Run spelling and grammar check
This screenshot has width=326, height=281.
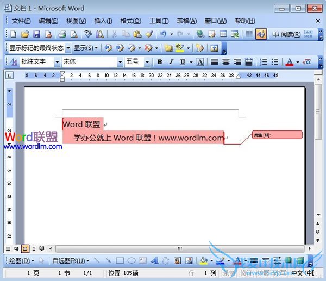[88, 34]
